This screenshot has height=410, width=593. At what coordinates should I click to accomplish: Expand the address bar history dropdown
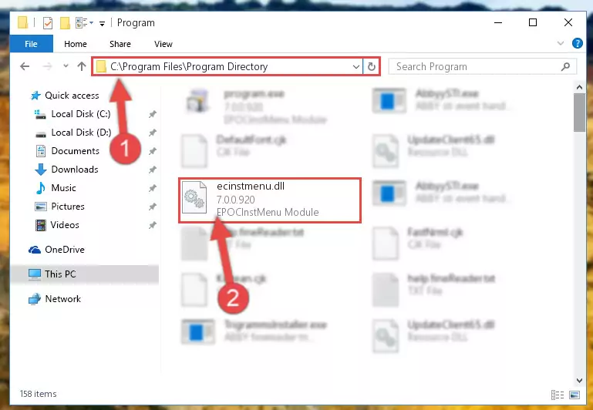pyautogui.click(x=355, y=67)
